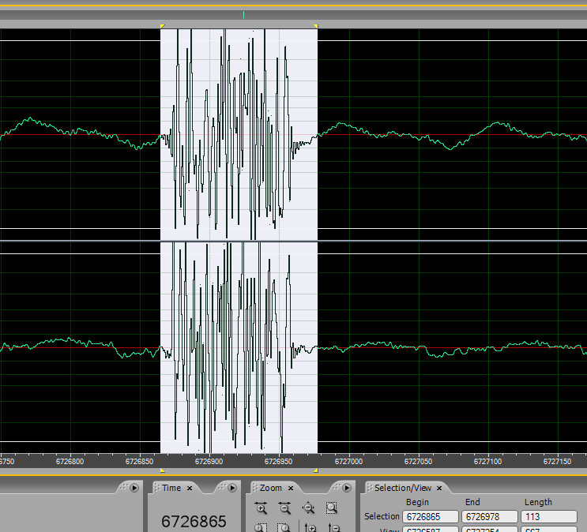Click the Selection End field
This screenshot has height=532, width=587.
(490, 516)
